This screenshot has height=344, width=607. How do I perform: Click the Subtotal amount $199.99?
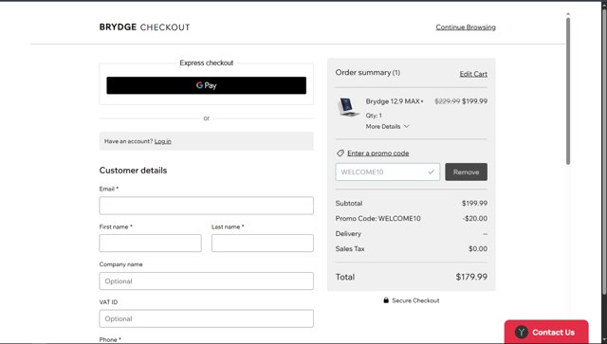click(474, 203)
